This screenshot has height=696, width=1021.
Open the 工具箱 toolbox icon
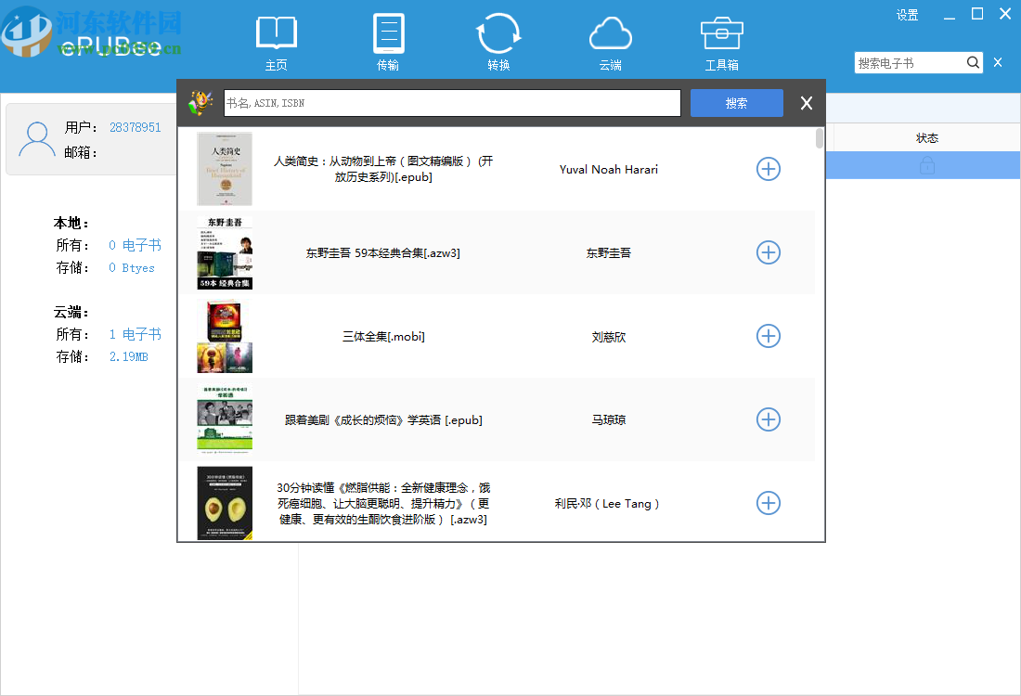721,42
